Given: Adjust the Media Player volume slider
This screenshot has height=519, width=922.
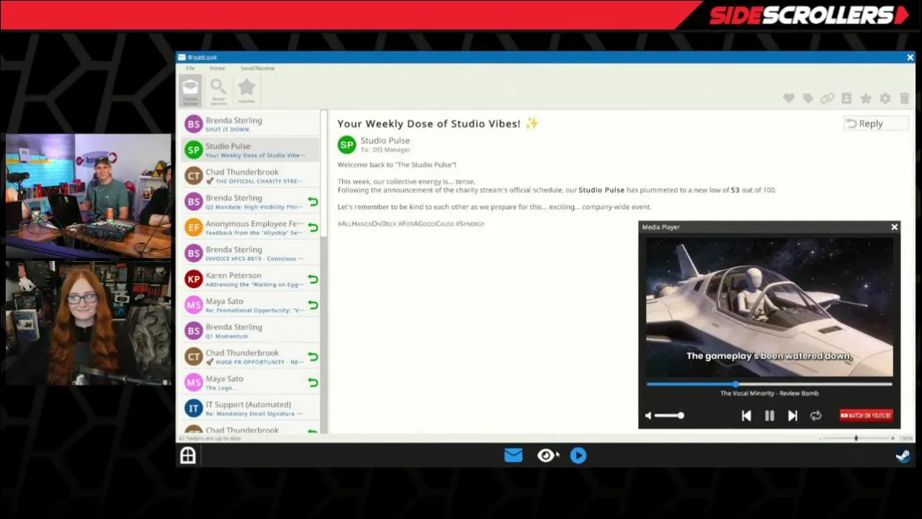Looking at the screenshot, I should click(670, 415).
